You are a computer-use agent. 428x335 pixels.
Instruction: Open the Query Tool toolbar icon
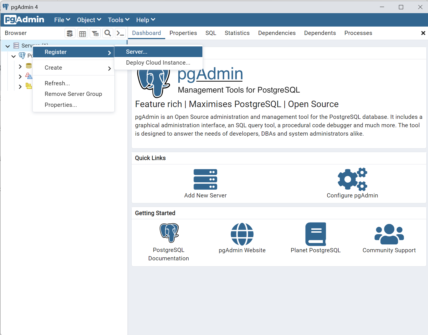point(70,33)
